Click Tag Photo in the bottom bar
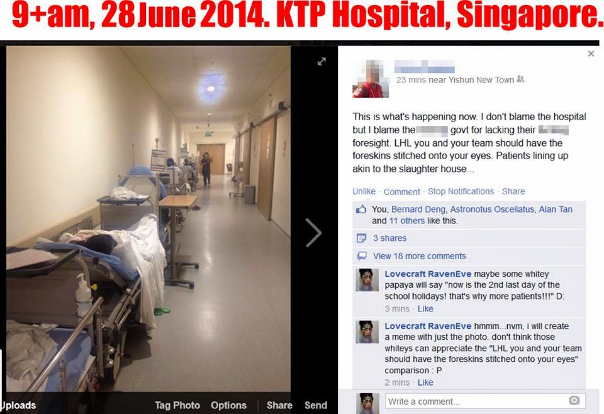 coord(177,405)
